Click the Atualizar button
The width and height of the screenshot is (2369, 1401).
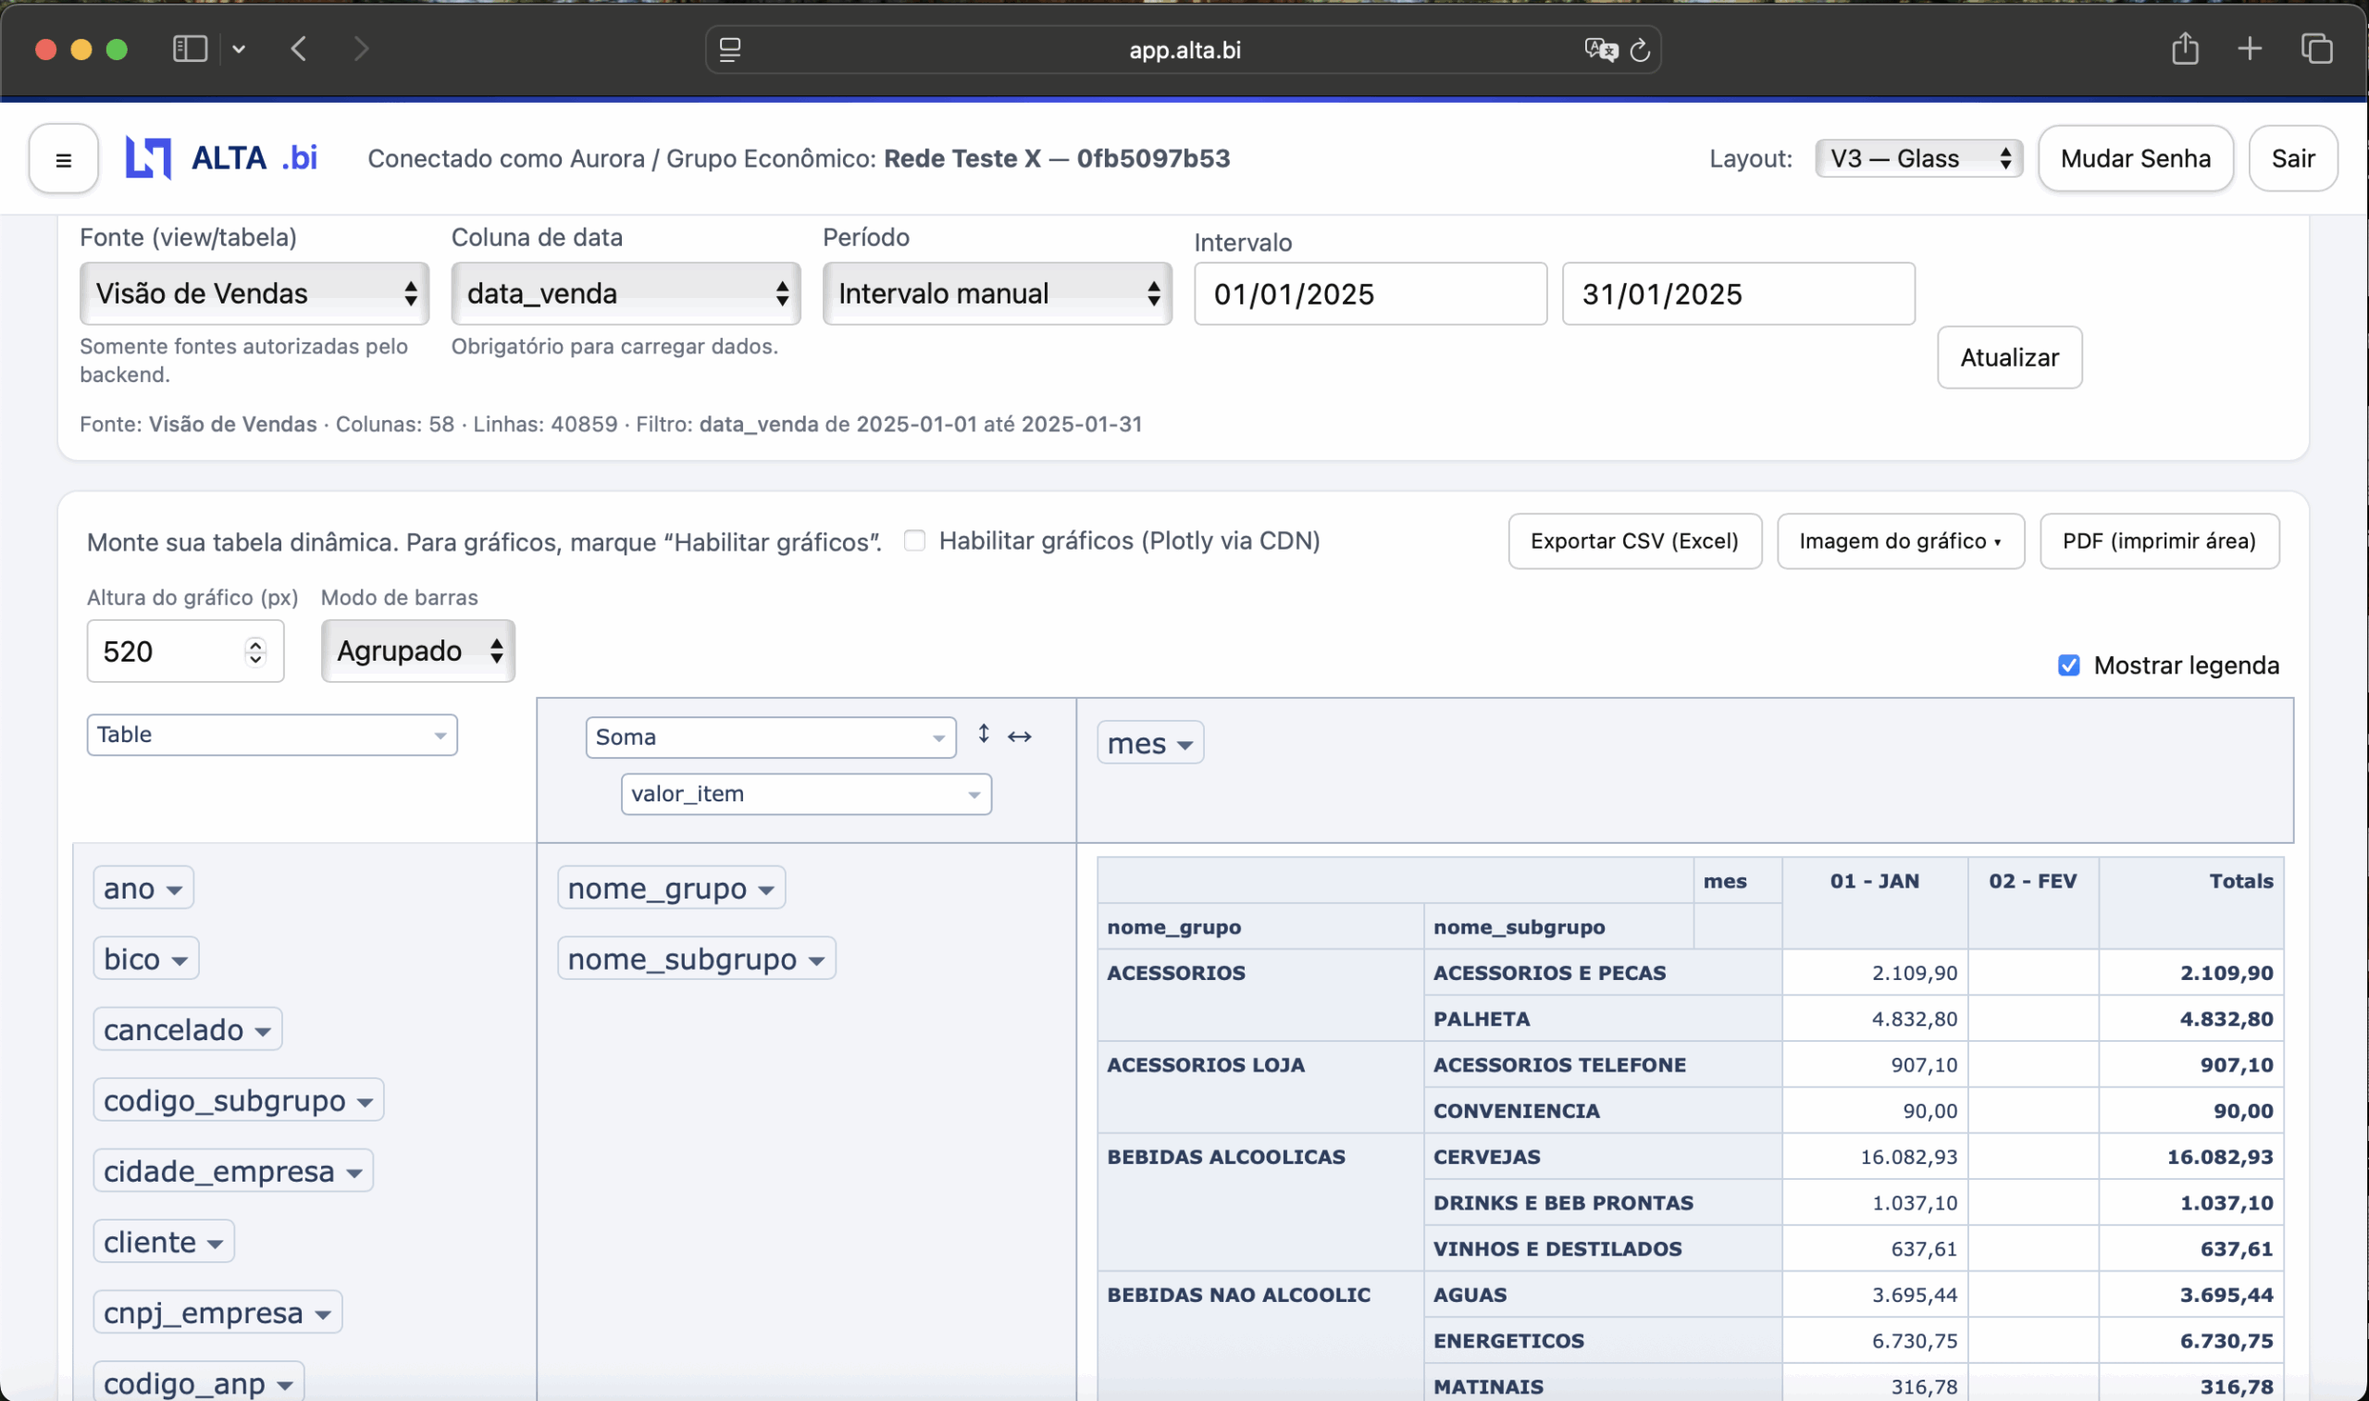tap(2009, 358)
